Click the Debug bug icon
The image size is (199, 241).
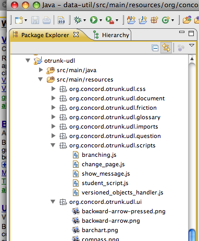78,20
